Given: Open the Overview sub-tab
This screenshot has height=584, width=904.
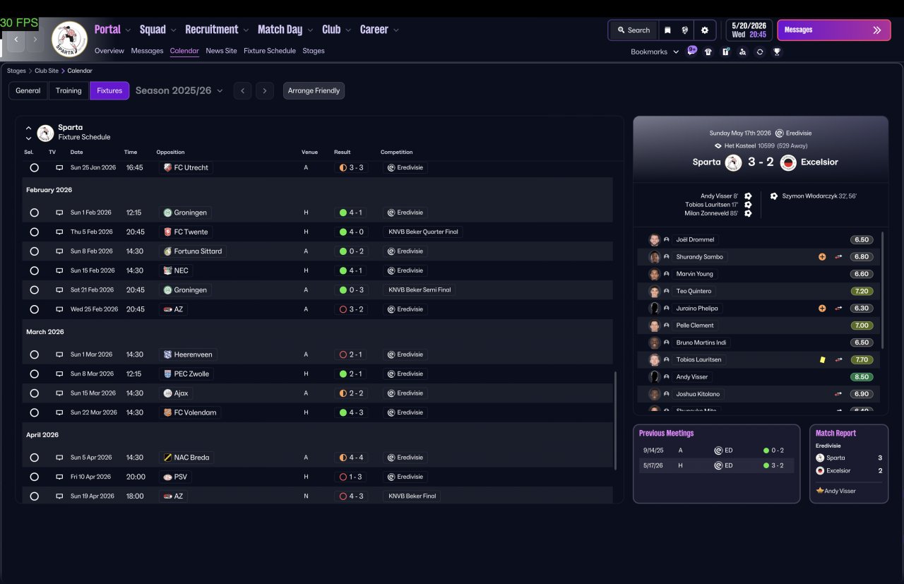Looking at the screenshot, I should click(109, 51).
